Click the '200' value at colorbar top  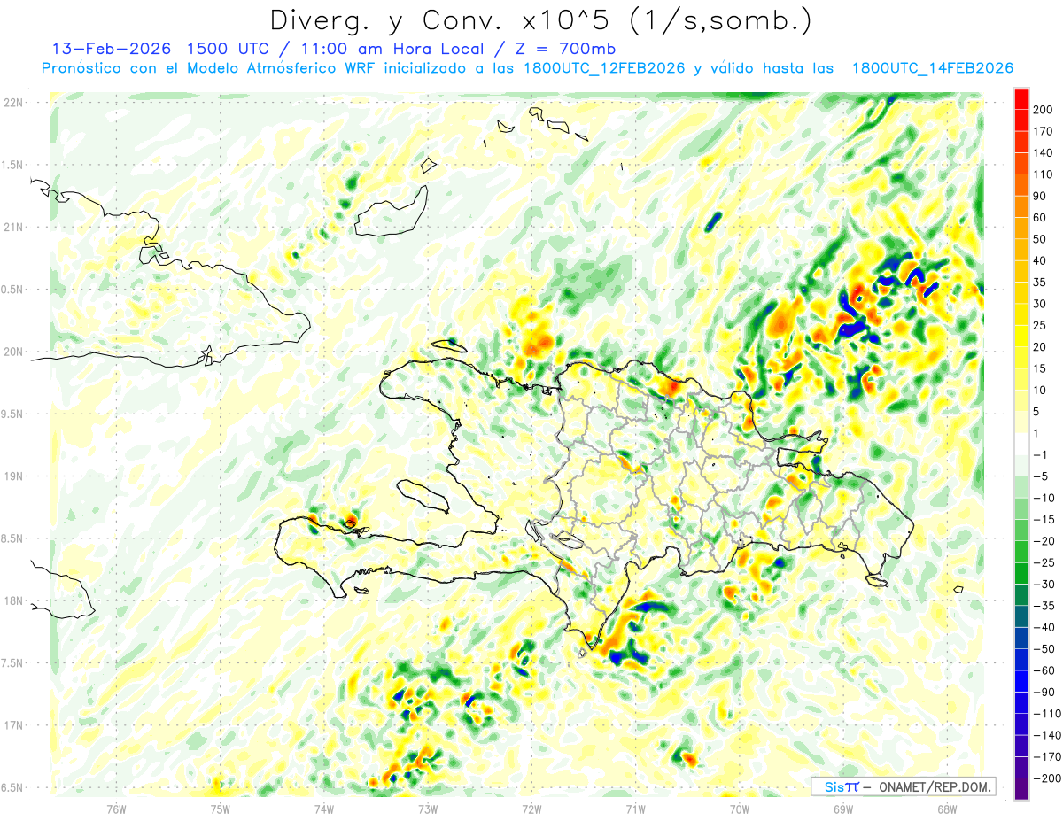(x=1044, y=110)
